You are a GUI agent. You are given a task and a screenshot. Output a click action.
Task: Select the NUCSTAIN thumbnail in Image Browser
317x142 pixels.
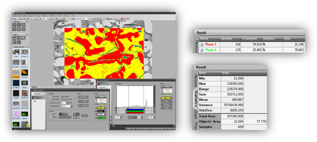[x=16, y=115]
